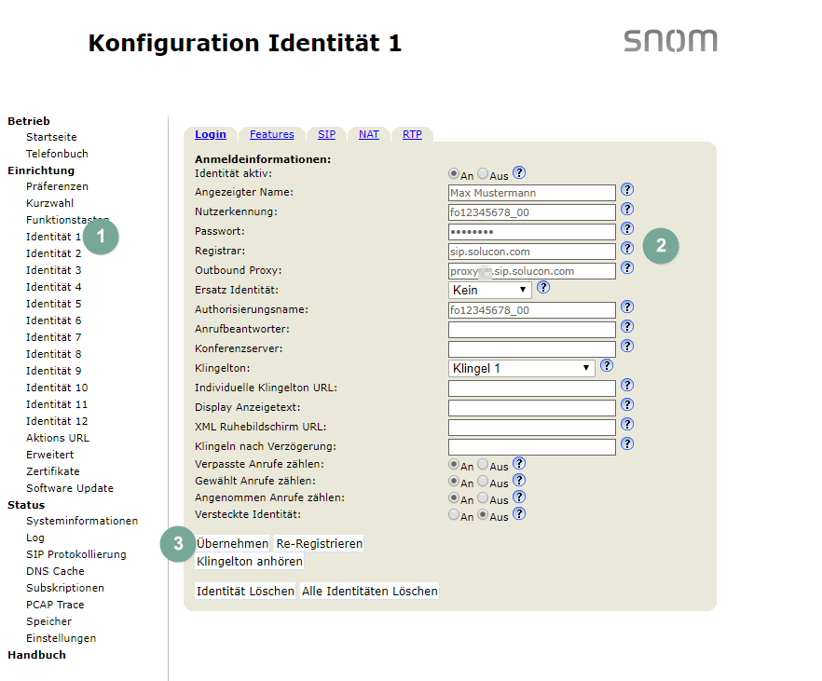The image size is (822, 681).
Task: Show help for Angenommen Anrufe zählen
Action: point(519,497)
